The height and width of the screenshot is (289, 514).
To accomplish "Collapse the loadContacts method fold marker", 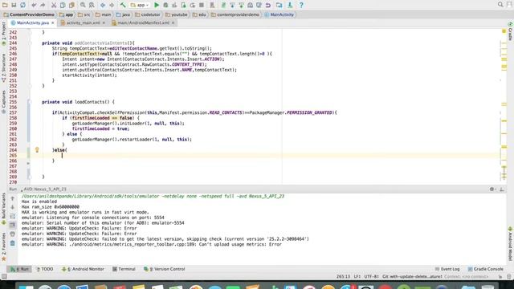I will [x=30, y=102].
